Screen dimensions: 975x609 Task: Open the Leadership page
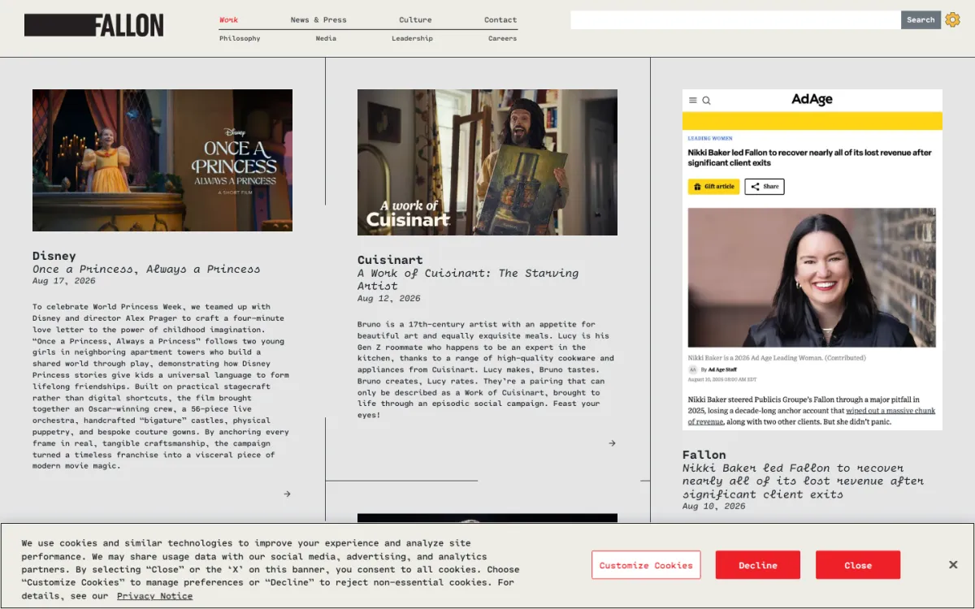[x=412, y=38]
